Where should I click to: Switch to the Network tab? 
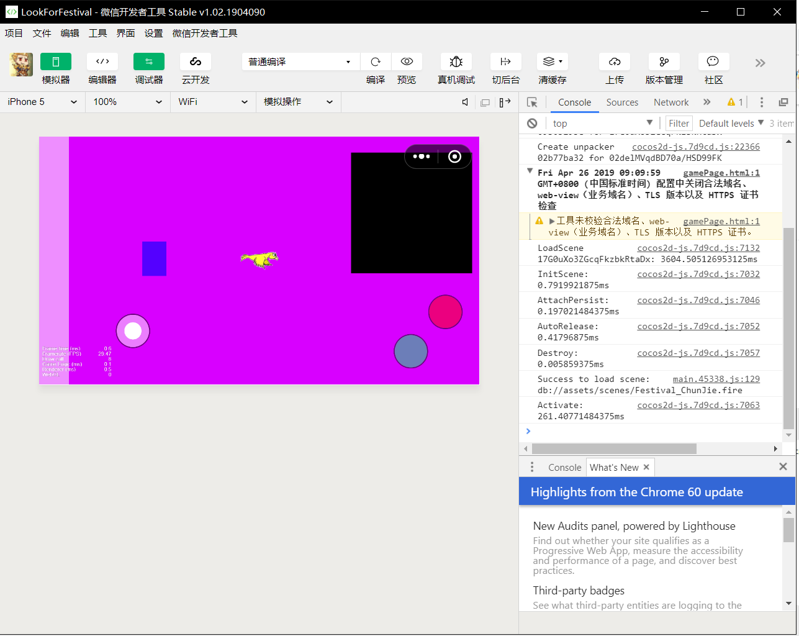coord(671,102)
